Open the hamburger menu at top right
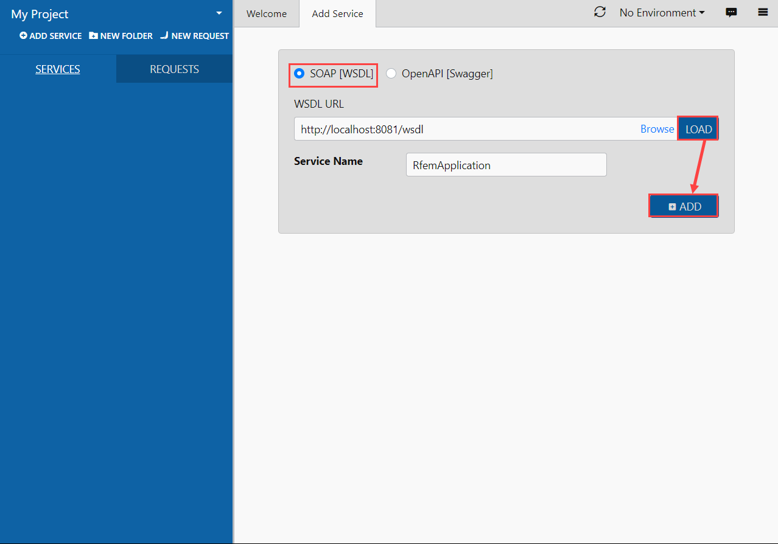The image size is (778, 544). [x=762, y=12]
